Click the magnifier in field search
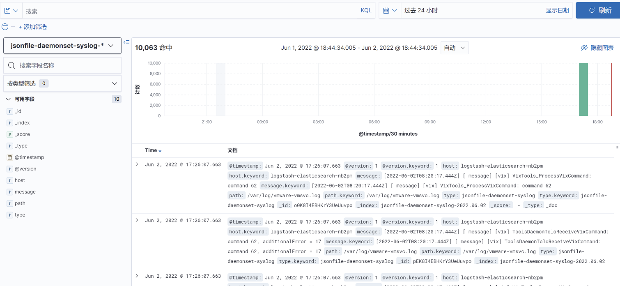This screenshot has width=620, height=286. pos(11,65)
